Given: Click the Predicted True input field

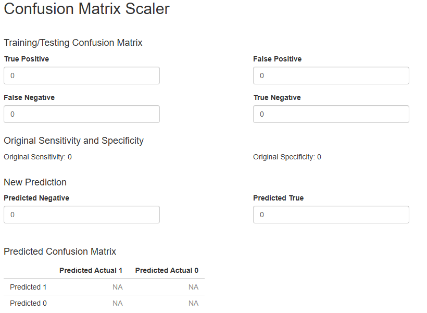Looking at the screenshot, I should pos(331,215).
